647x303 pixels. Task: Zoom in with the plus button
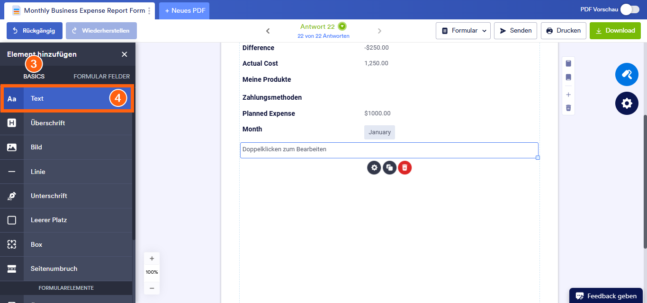152,259
